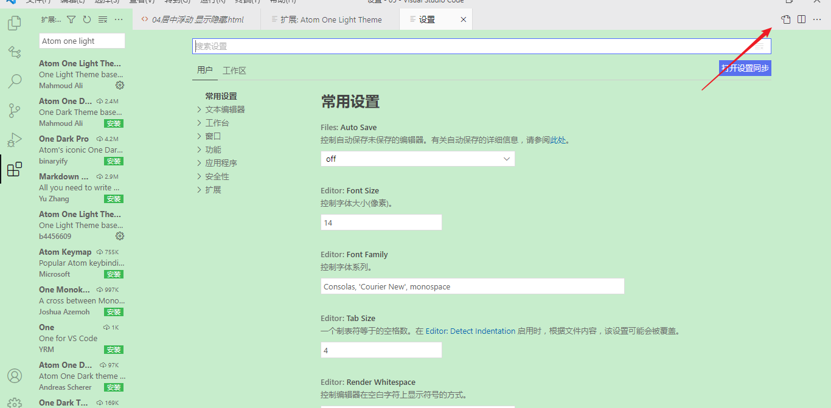Select the Extensions view icon
The height and width of the screenshot is (408, 831).
pyautogui.click(x=14, y=169)
